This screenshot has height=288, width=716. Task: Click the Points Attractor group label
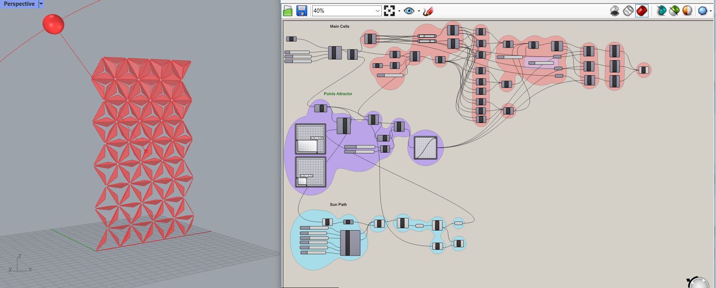pos(338,94)
